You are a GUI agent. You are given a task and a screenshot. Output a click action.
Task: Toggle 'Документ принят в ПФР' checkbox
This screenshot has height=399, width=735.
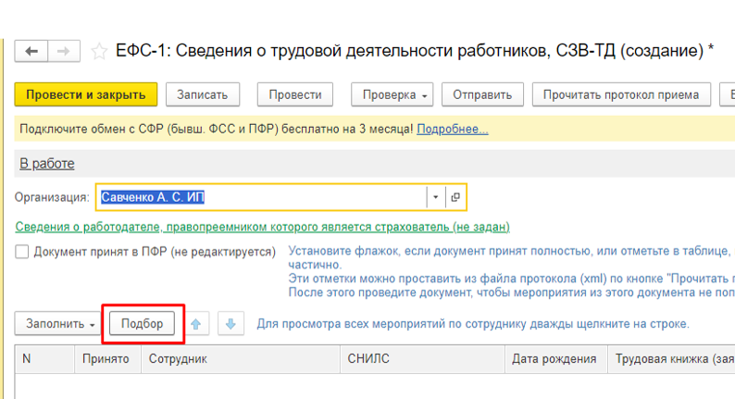(x=22, y=252)
